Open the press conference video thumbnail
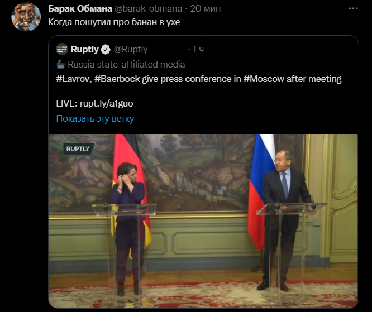372x312 pixels. pyautogui.click(x=203, y=221)
